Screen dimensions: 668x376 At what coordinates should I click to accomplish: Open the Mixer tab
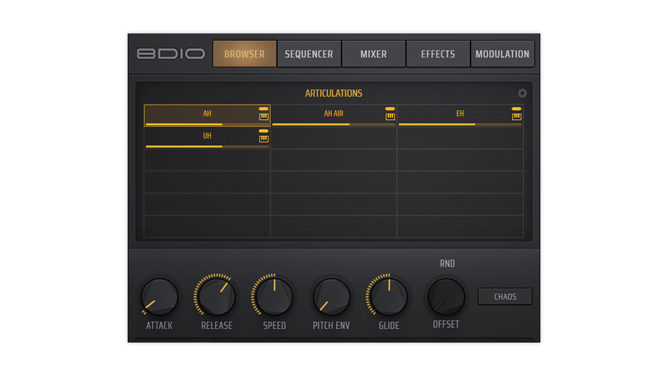tap(373, 54)
